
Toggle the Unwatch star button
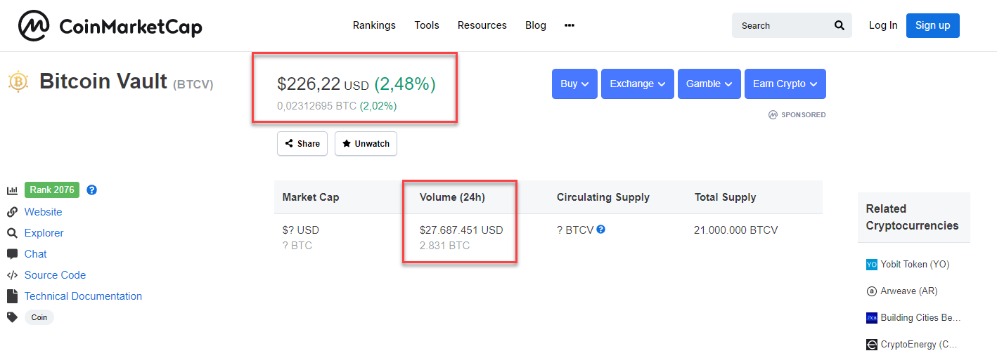[x=366, y=143]
